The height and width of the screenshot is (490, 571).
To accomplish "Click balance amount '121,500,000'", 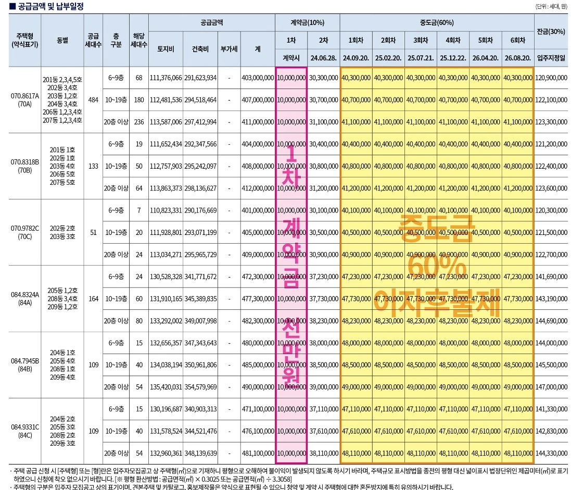I will tap(551, 232).
